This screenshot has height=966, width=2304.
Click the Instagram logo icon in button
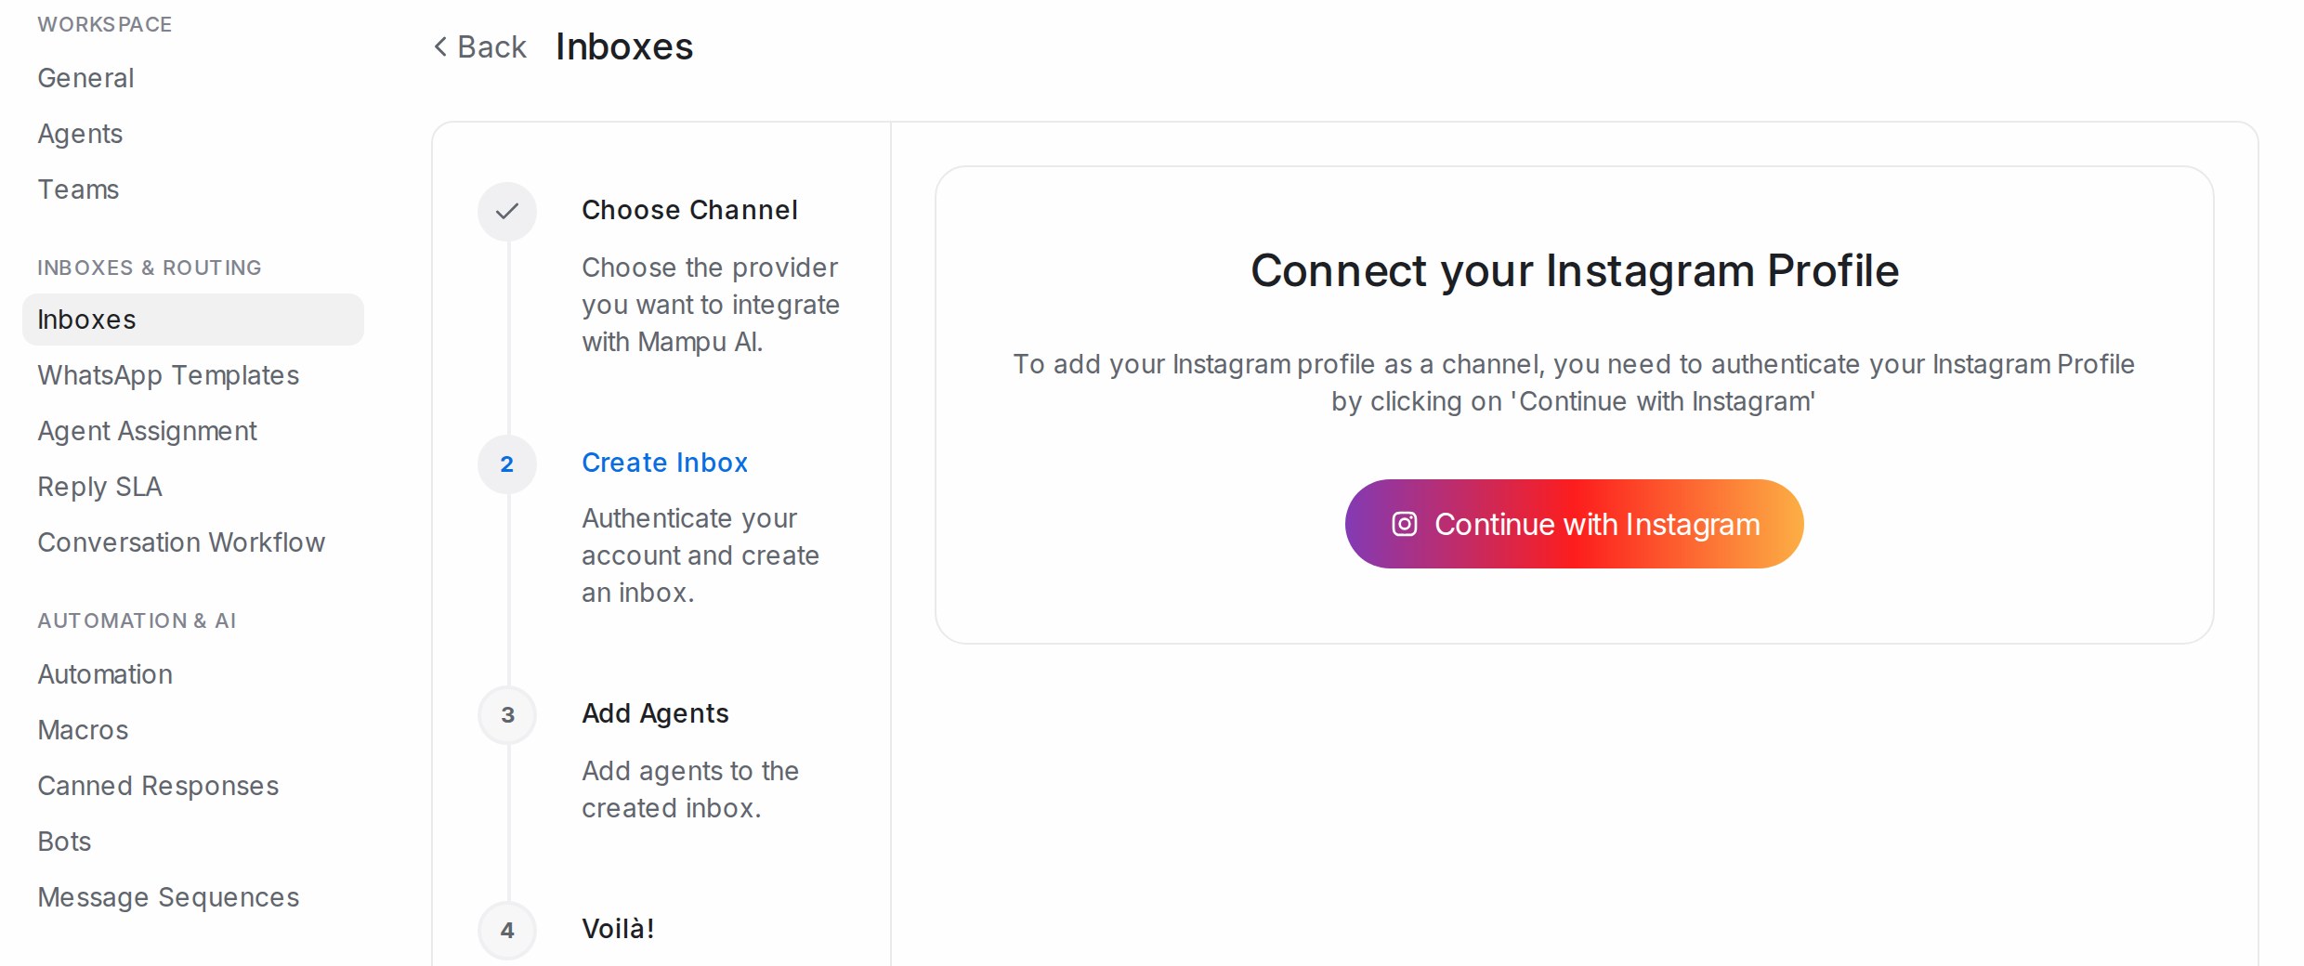point(1404,524)
